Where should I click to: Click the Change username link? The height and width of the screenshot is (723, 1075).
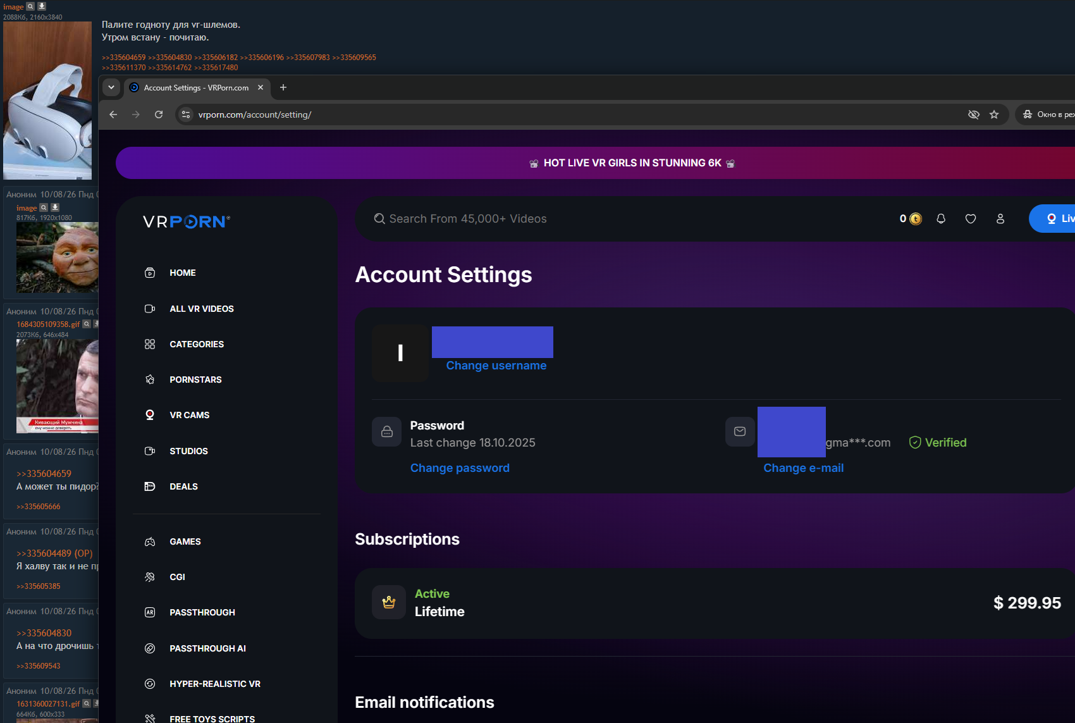coord(496,366)
